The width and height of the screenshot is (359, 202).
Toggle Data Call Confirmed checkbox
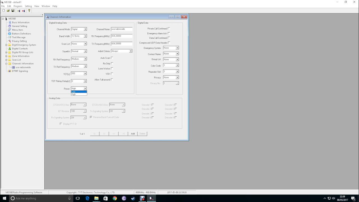(169, 38)
